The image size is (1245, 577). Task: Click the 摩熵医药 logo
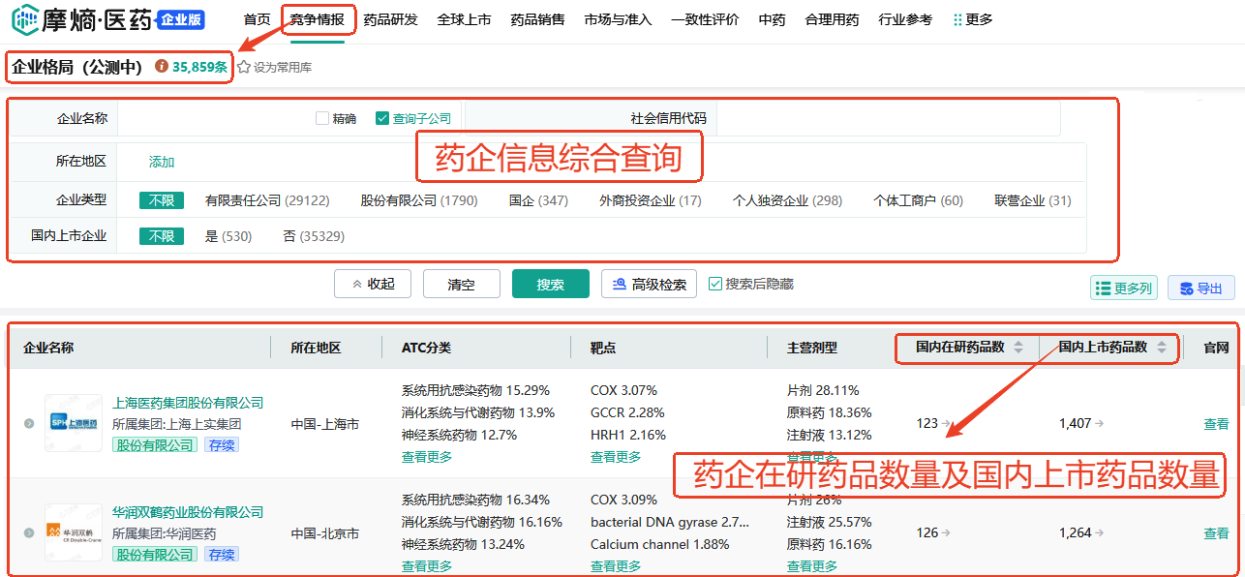point(81,18)
